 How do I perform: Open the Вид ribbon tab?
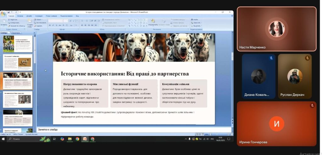click(x=77, y=16)
